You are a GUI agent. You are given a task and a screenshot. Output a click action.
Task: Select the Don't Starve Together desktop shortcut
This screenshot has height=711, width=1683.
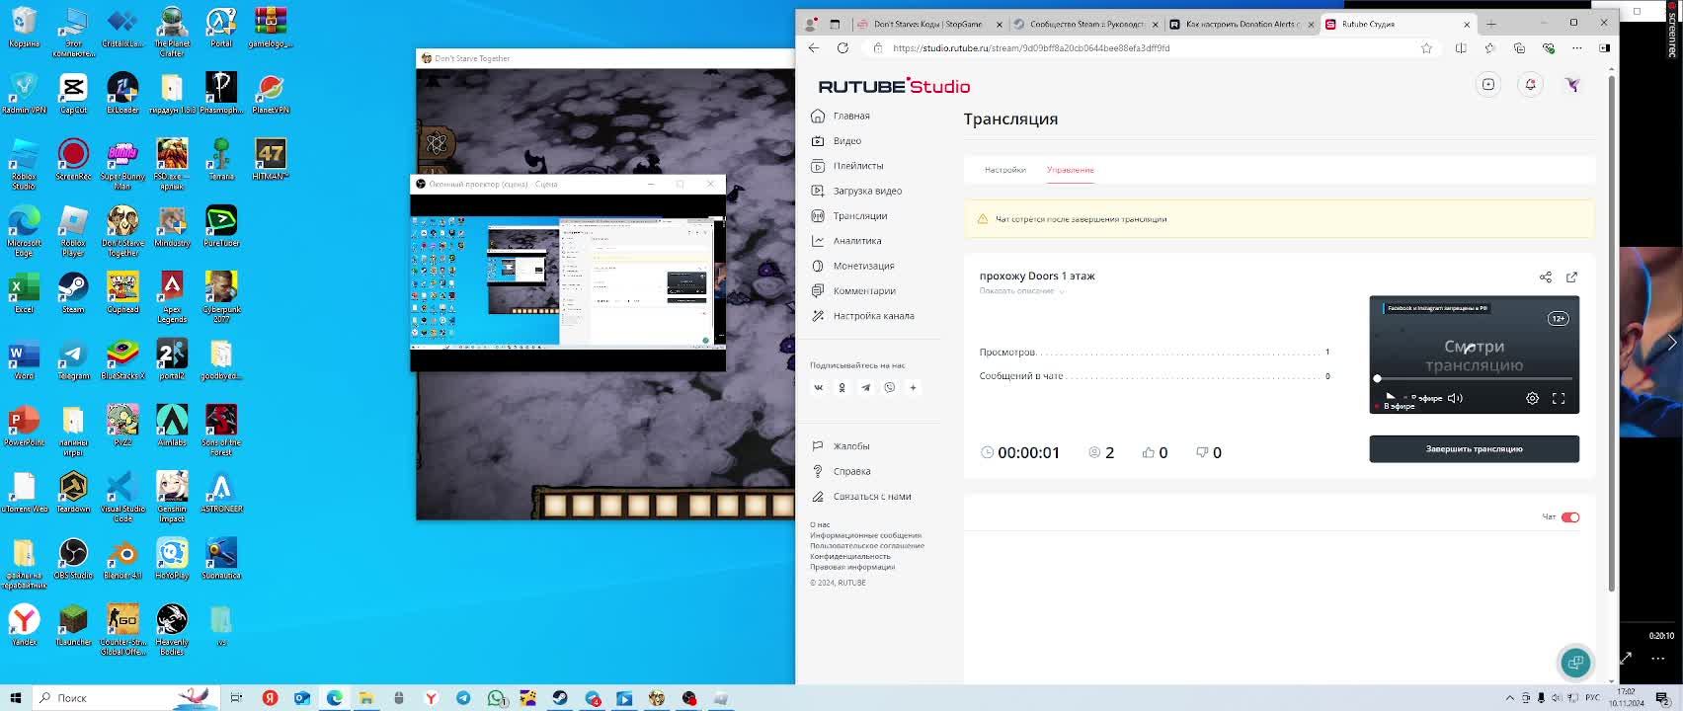pyautogui.click(x=122, y=231)
